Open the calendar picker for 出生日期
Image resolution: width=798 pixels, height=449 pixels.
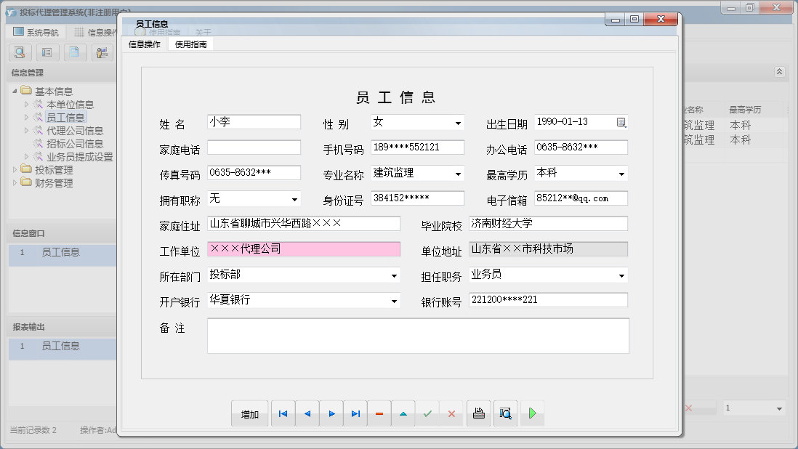(x=621, y=123)
